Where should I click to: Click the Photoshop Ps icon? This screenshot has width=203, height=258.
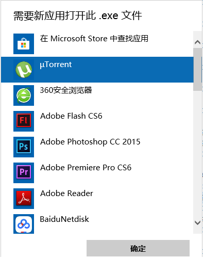click(24, 147)
